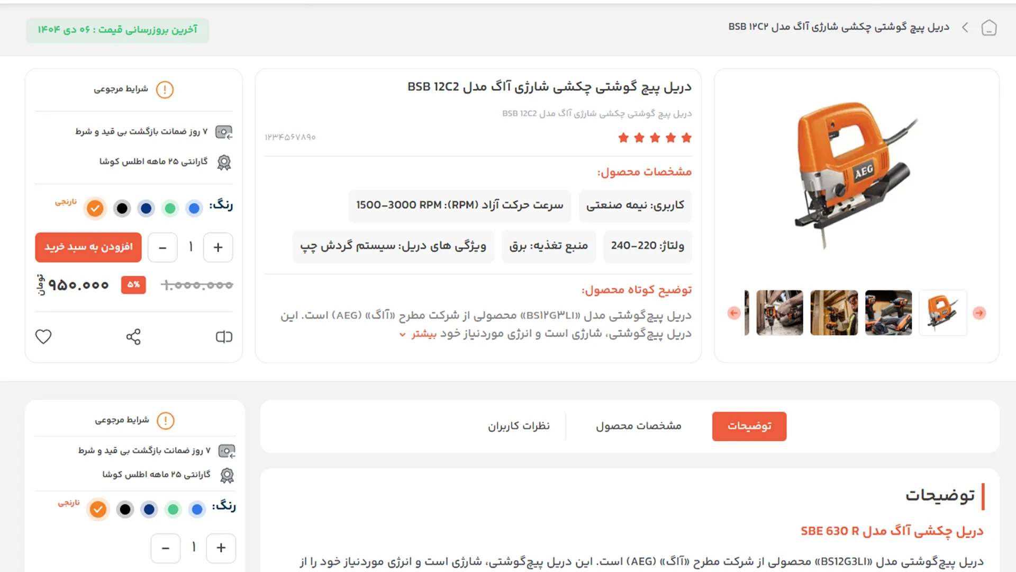Screen dimensions: 1016x572
Task: Decrease quantity with the minus button in the top card
Action: pyautogui.click(x=162, y=247)
